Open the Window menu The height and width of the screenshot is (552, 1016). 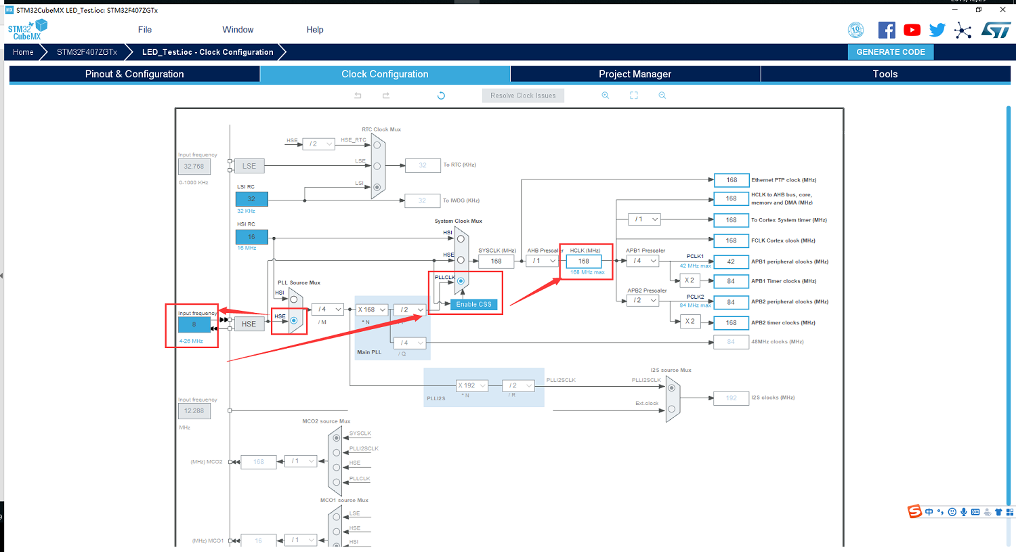tap(238, 30)
